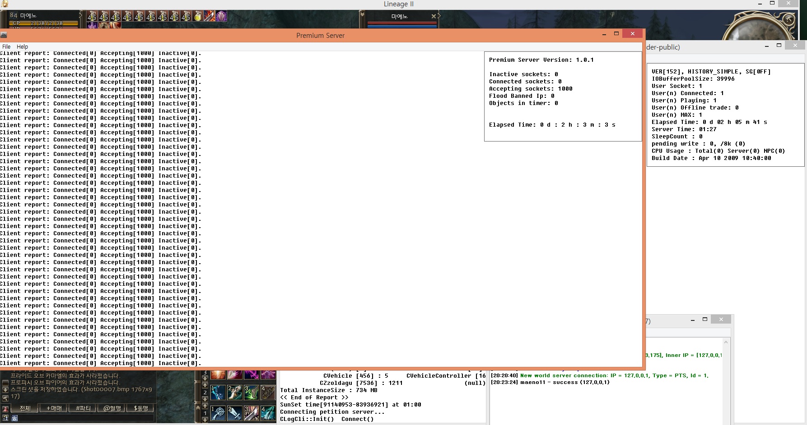
Task: Click the yellow potion buff icon
Action: click(x=198, y=17)
